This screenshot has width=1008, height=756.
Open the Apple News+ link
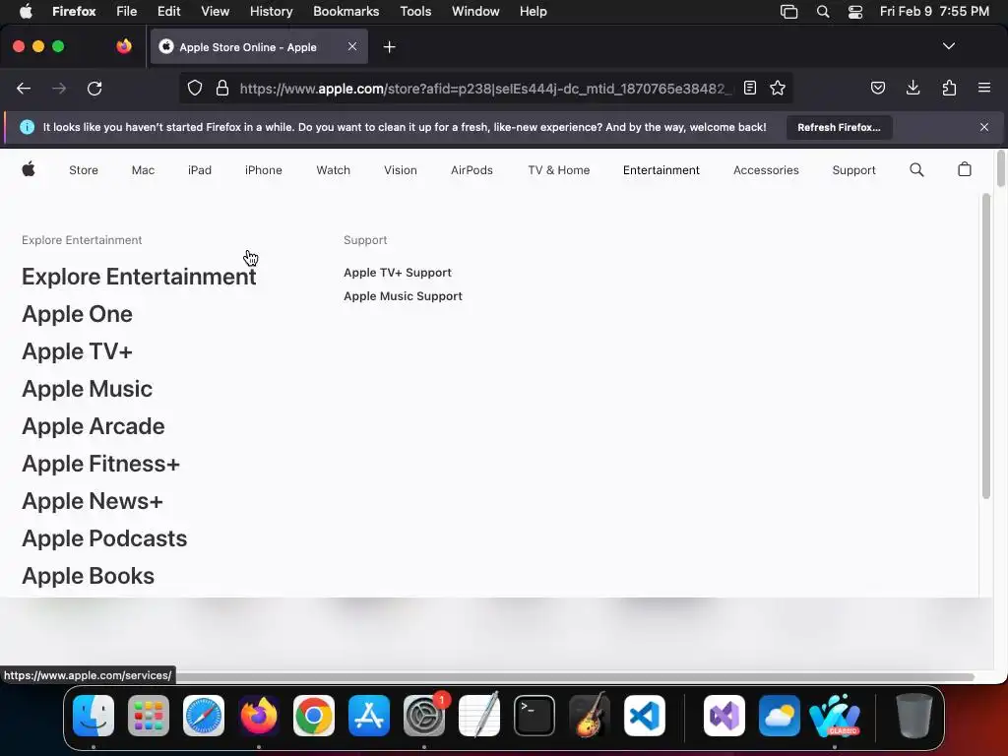pyautogui.click(x=93, y=500)
